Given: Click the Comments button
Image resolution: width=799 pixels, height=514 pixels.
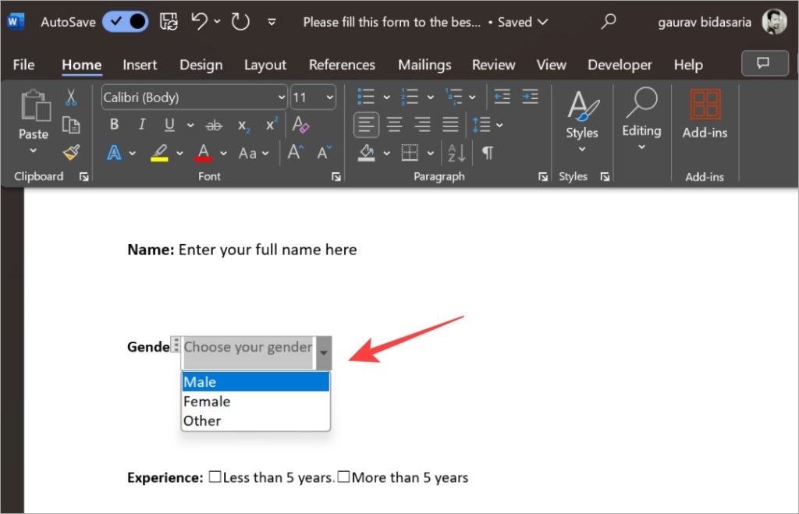Looking at the screenshot, I should coord(765,63).
